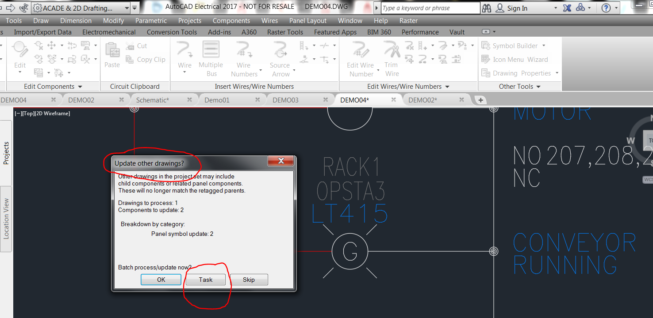Click Skip in the Update dialog
This screenshot has width=653, height=318.
click(x=249, y=279)
